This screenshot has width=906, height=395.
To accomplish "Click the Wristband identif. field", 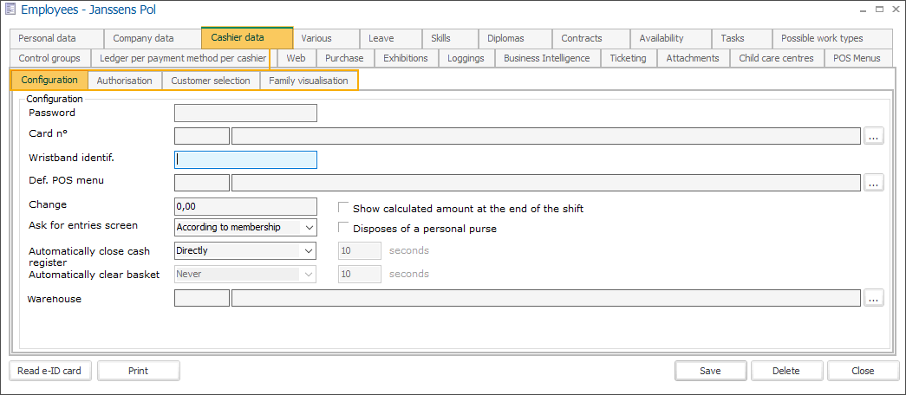I will click(x=245, y=159).
